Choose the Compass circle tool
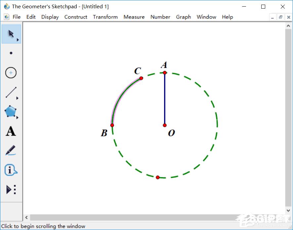Image resolution: width=293 pixels, height=230 pixels. tap(11, 73)
